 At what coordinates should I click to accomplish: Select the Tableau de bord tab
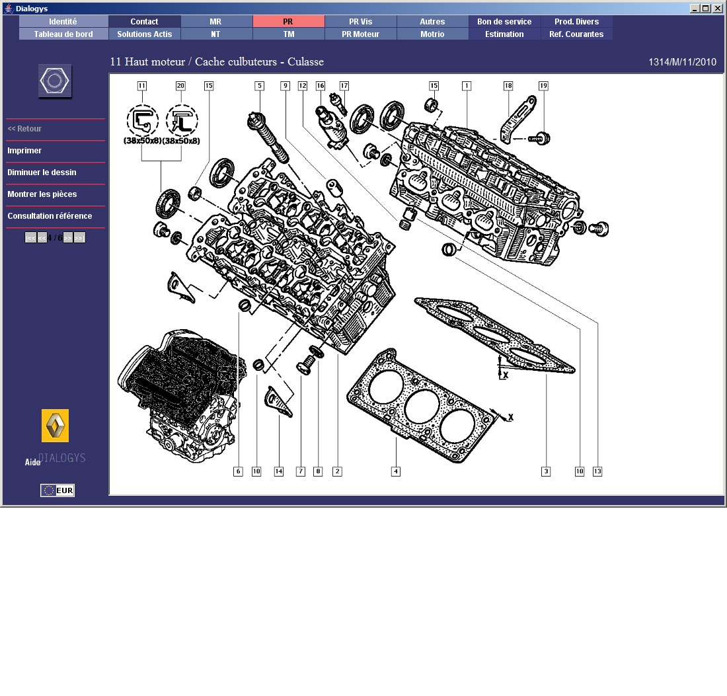63,34
